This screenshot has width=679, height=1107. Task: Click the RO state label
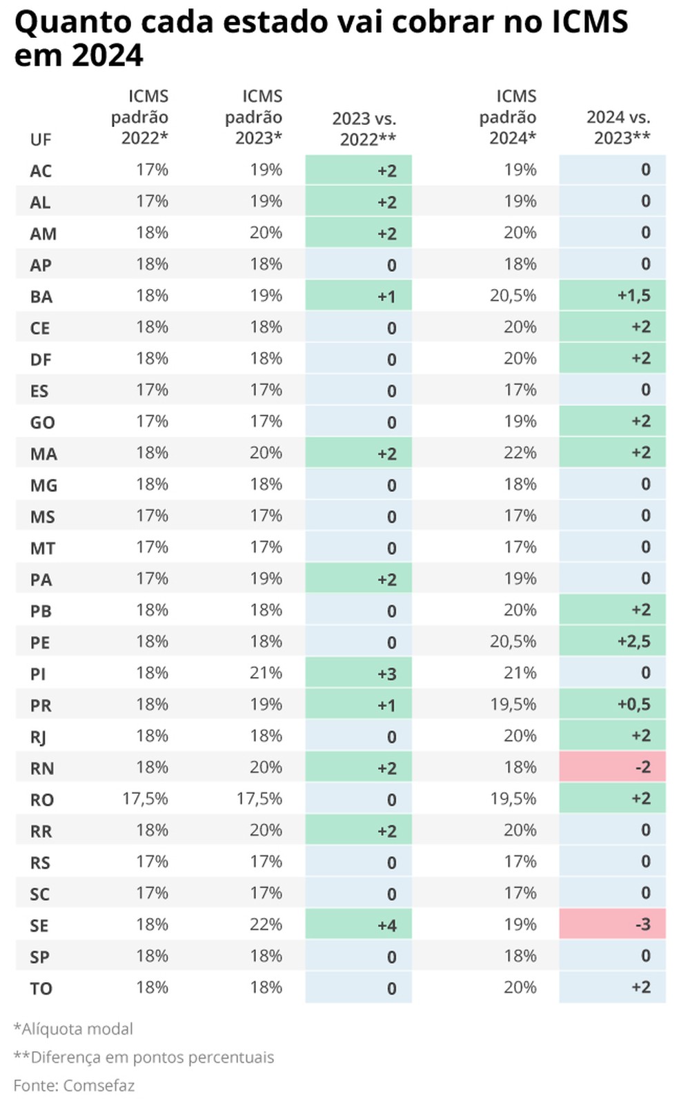[42, 799]
